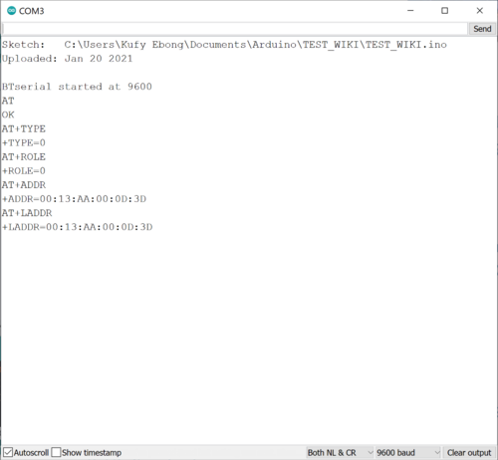This screenshot has width=498, height=460.
Task: Click the COM3 window title text
Action: coord(31,11)
